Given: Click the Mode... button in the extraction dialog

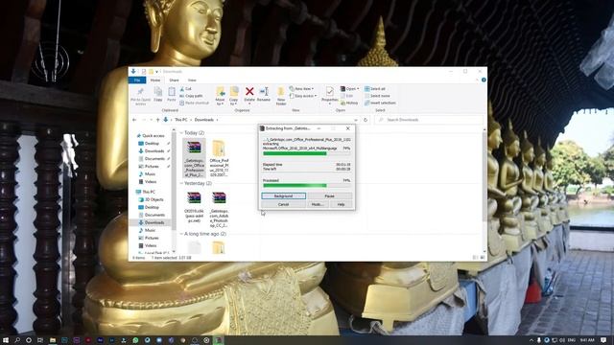Looking at the screenshot, I should pos(317,204).
